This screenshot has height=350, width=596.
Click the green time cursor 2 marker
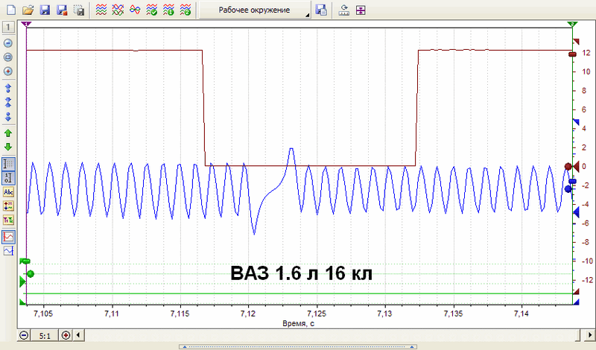click(x=572, y=25)
